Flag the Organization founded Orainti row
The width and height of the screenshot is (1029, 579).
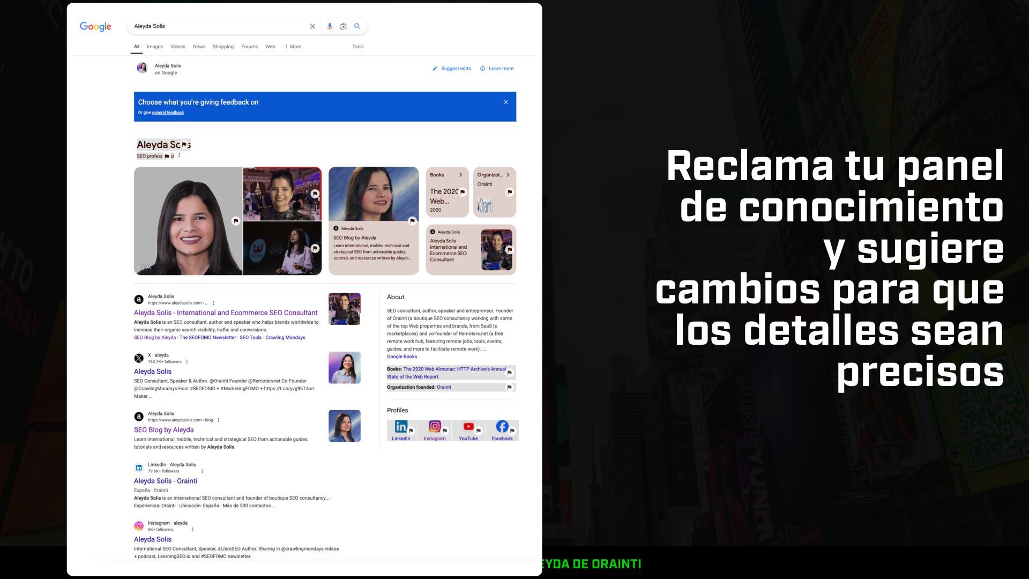tap(509, 387)
